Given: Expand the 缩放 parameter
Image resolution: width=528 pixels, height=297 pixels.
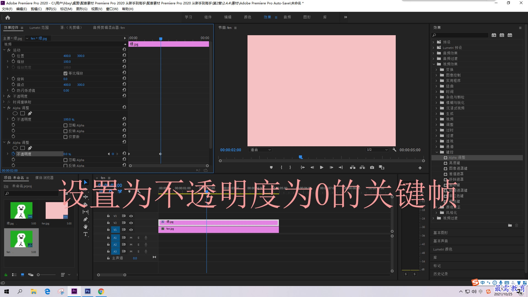Looking at the screenshot, I should tap(7, 61).
